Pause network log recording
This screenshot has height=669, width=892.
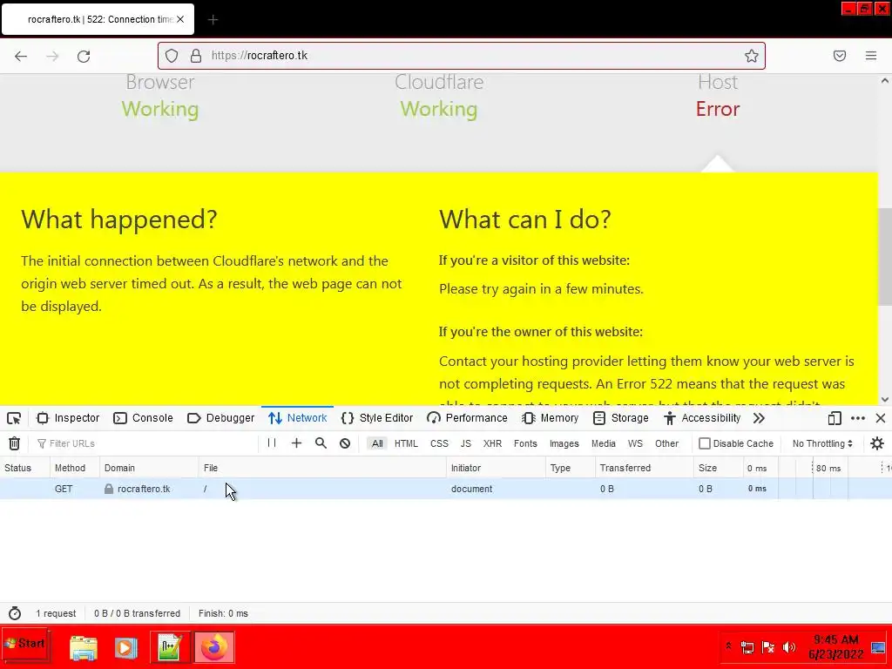pyautogui.click(x=272, y=443)
